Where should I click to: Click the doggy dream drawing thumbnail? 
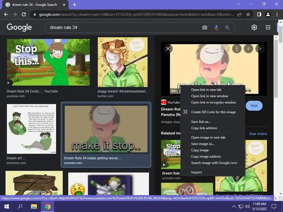[122, 62]
